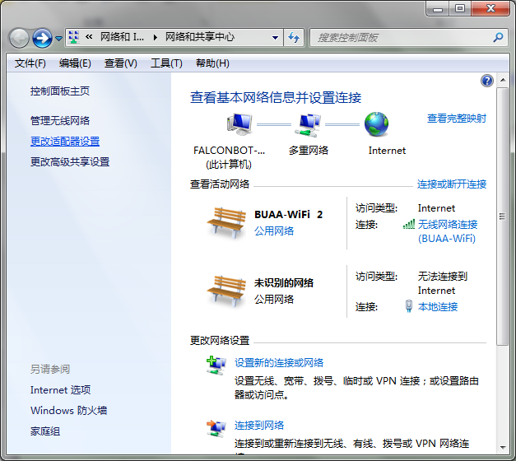Open the 工具(T) menu

[165, 63]
